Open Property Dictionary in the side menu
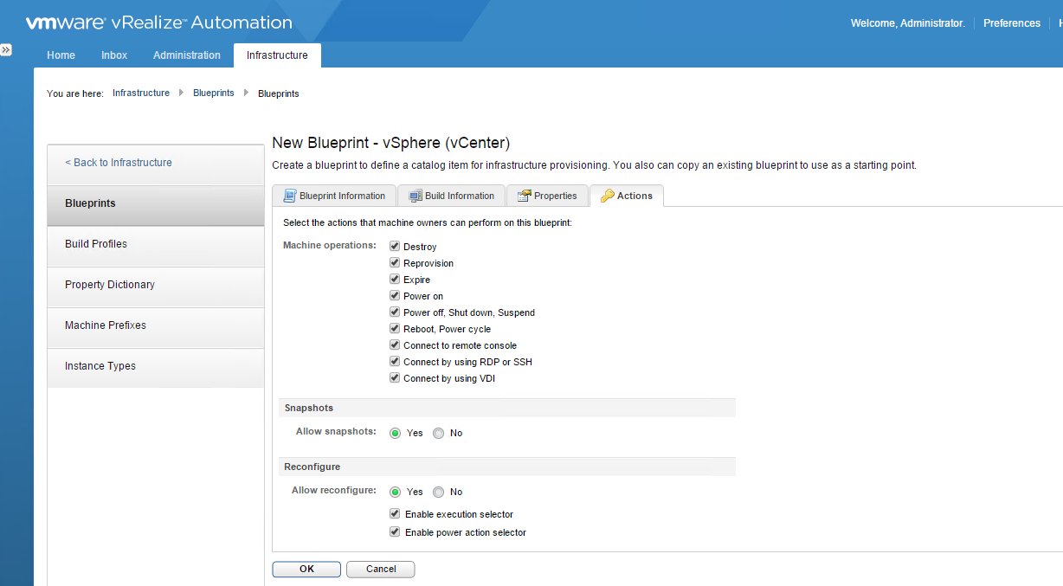Image resolution: width=1063 pixels, height=586 pixels. click(x=156, y=286)
